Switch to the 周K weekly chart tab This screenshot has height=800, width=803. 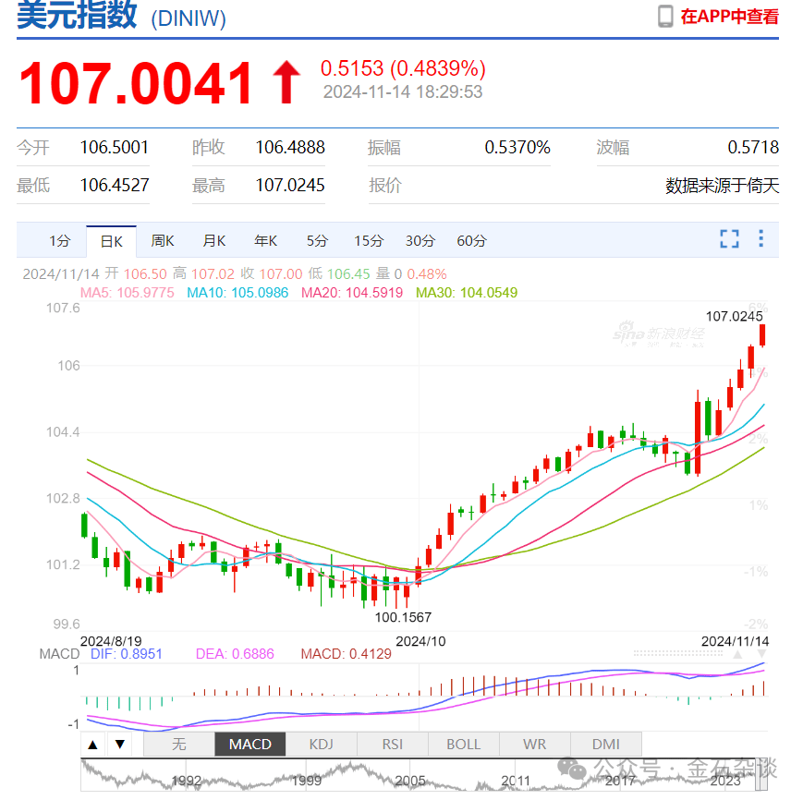click(162, 240)
